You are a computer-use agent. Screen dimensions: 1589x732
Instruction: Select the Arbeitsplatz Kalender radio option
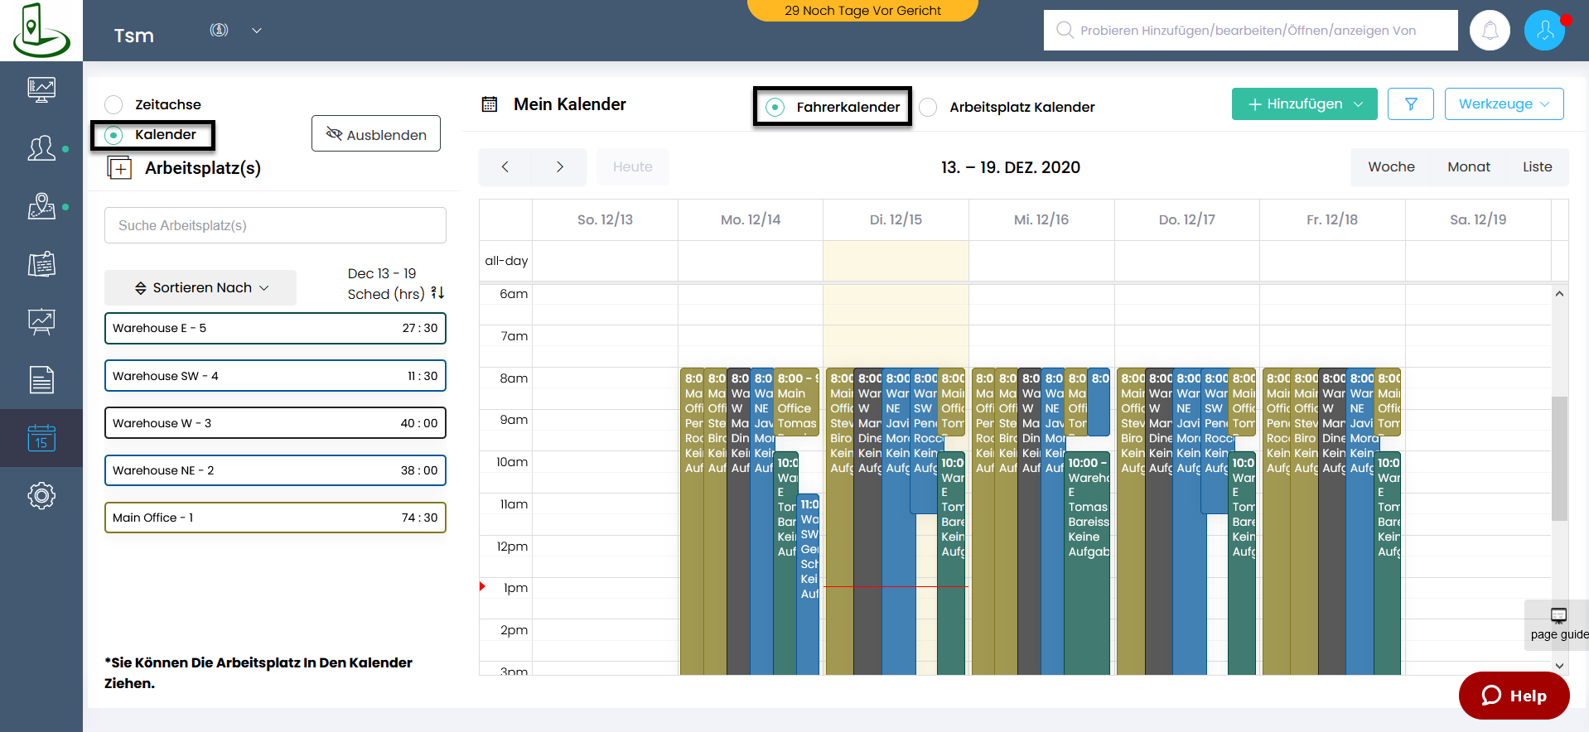click(929, 108)
